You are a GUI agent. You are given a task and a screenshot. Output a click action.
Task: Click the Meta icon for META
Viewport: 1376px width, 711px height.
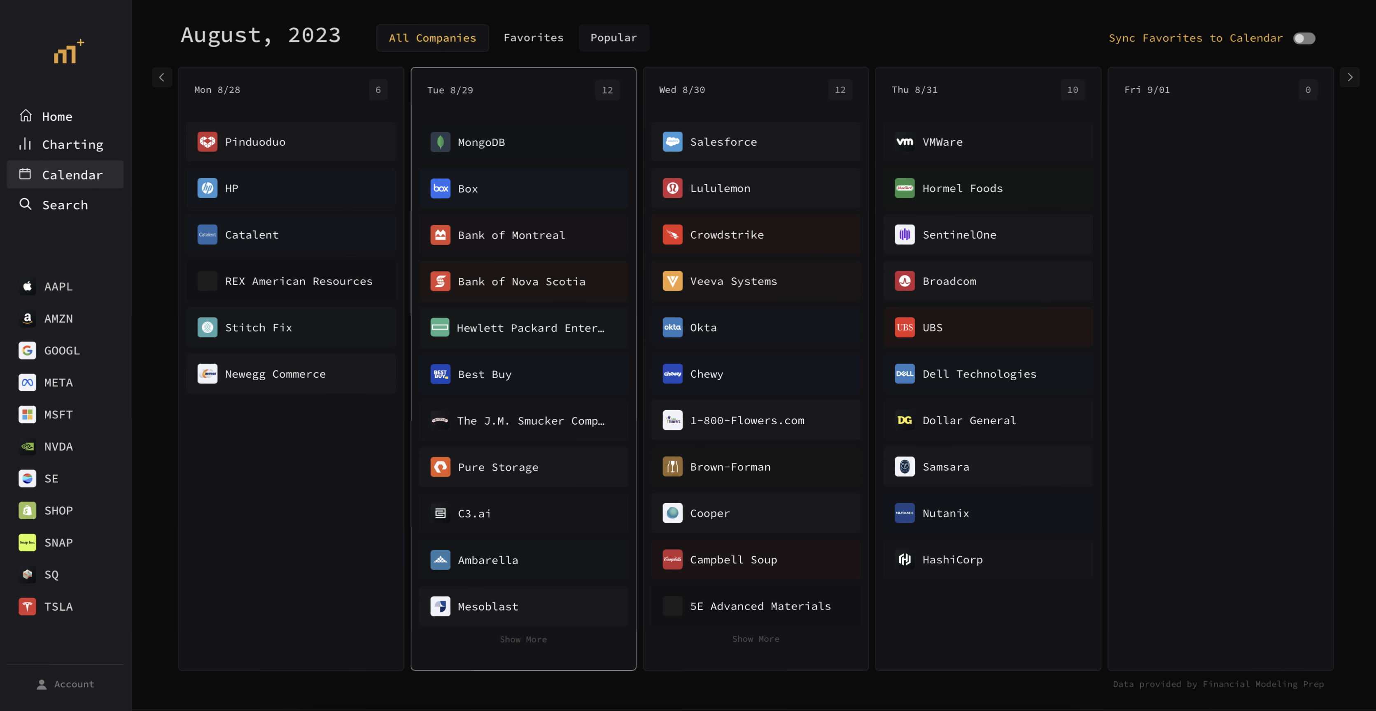(x=27, y=383)
